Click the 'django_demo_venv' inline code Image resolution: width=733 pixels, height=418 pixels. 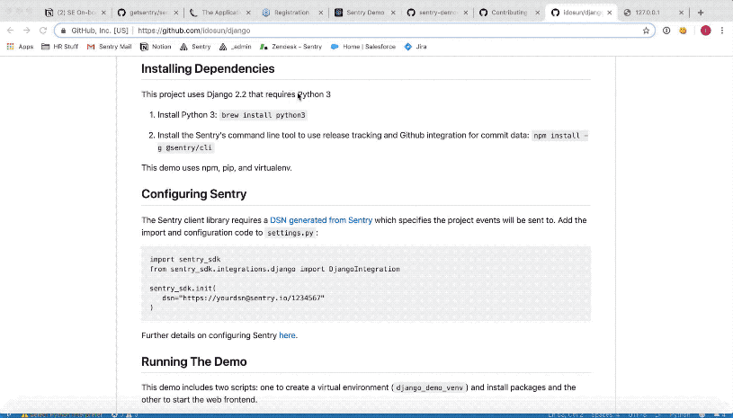pyautogui.click(x=430, y=387)
